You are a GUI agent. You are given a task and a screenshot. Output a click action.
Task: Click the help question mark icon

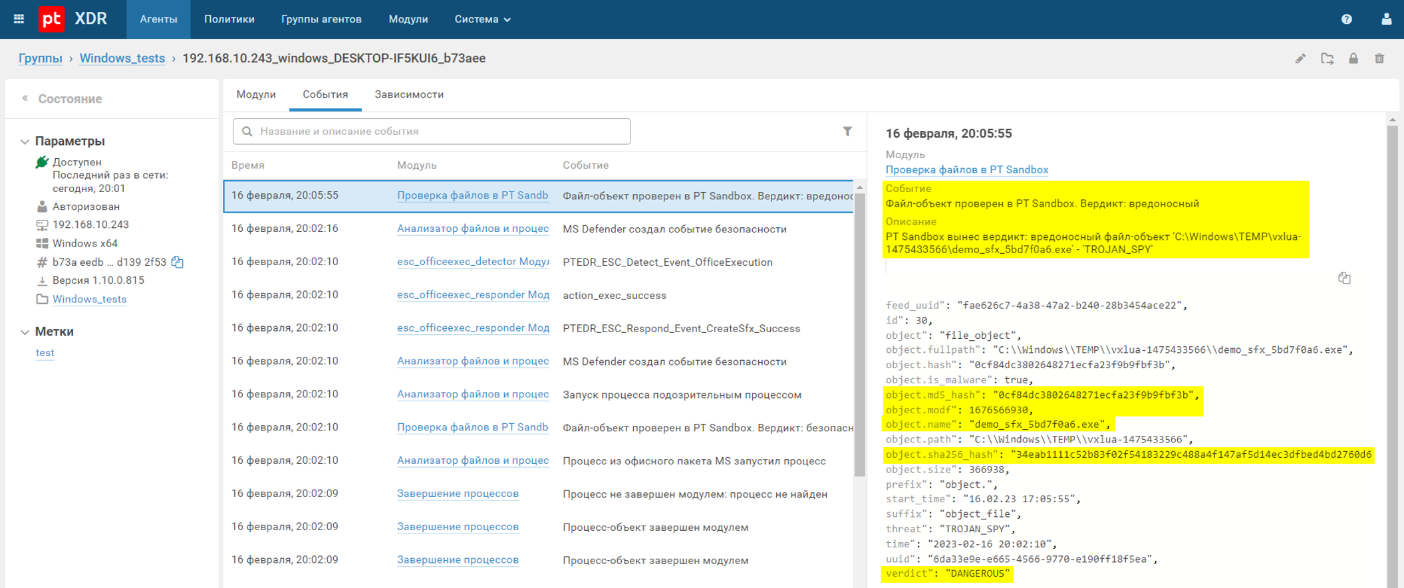click(x=1346, y=19)
